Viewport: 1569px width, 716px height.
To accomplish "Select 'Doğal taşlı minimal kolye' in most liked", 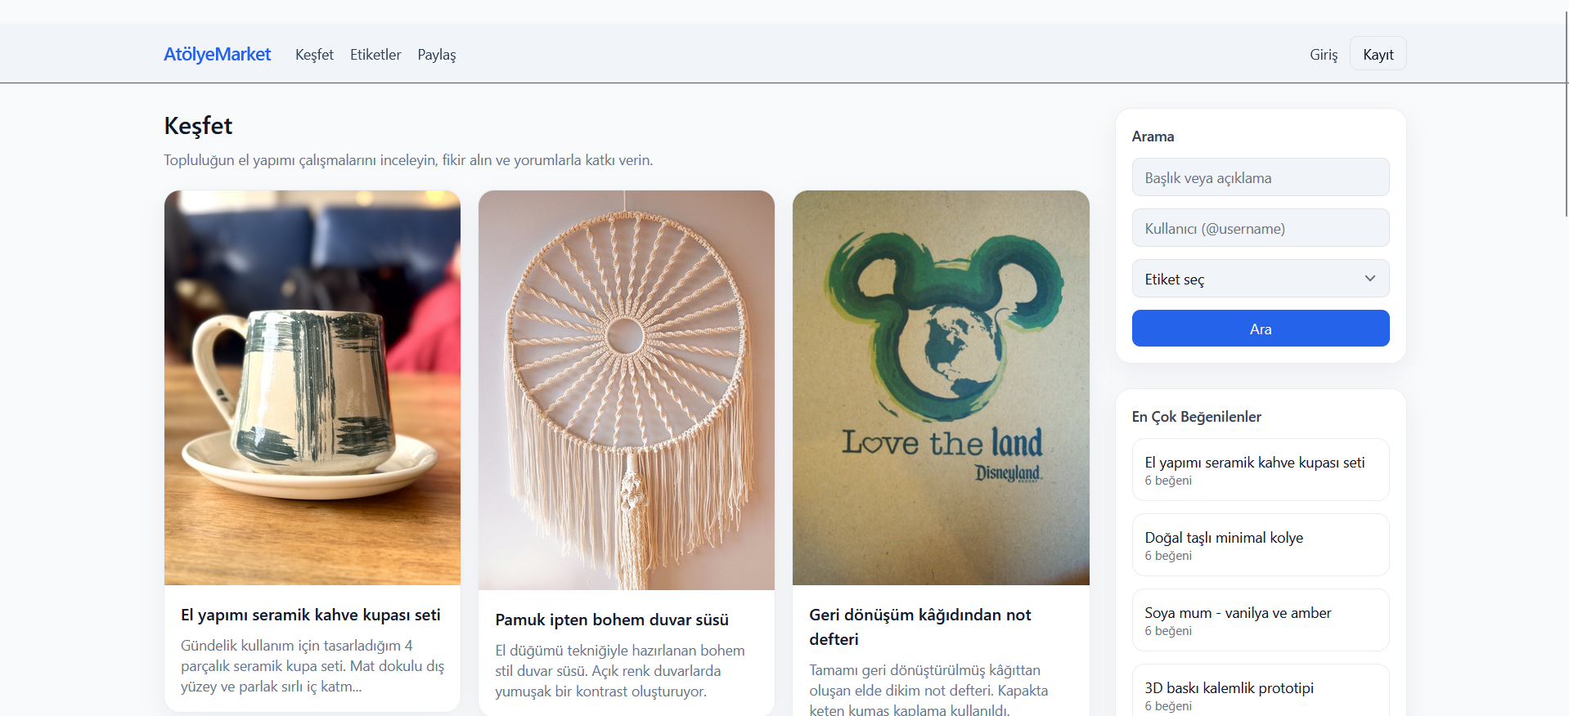I will click(1224, 538).
